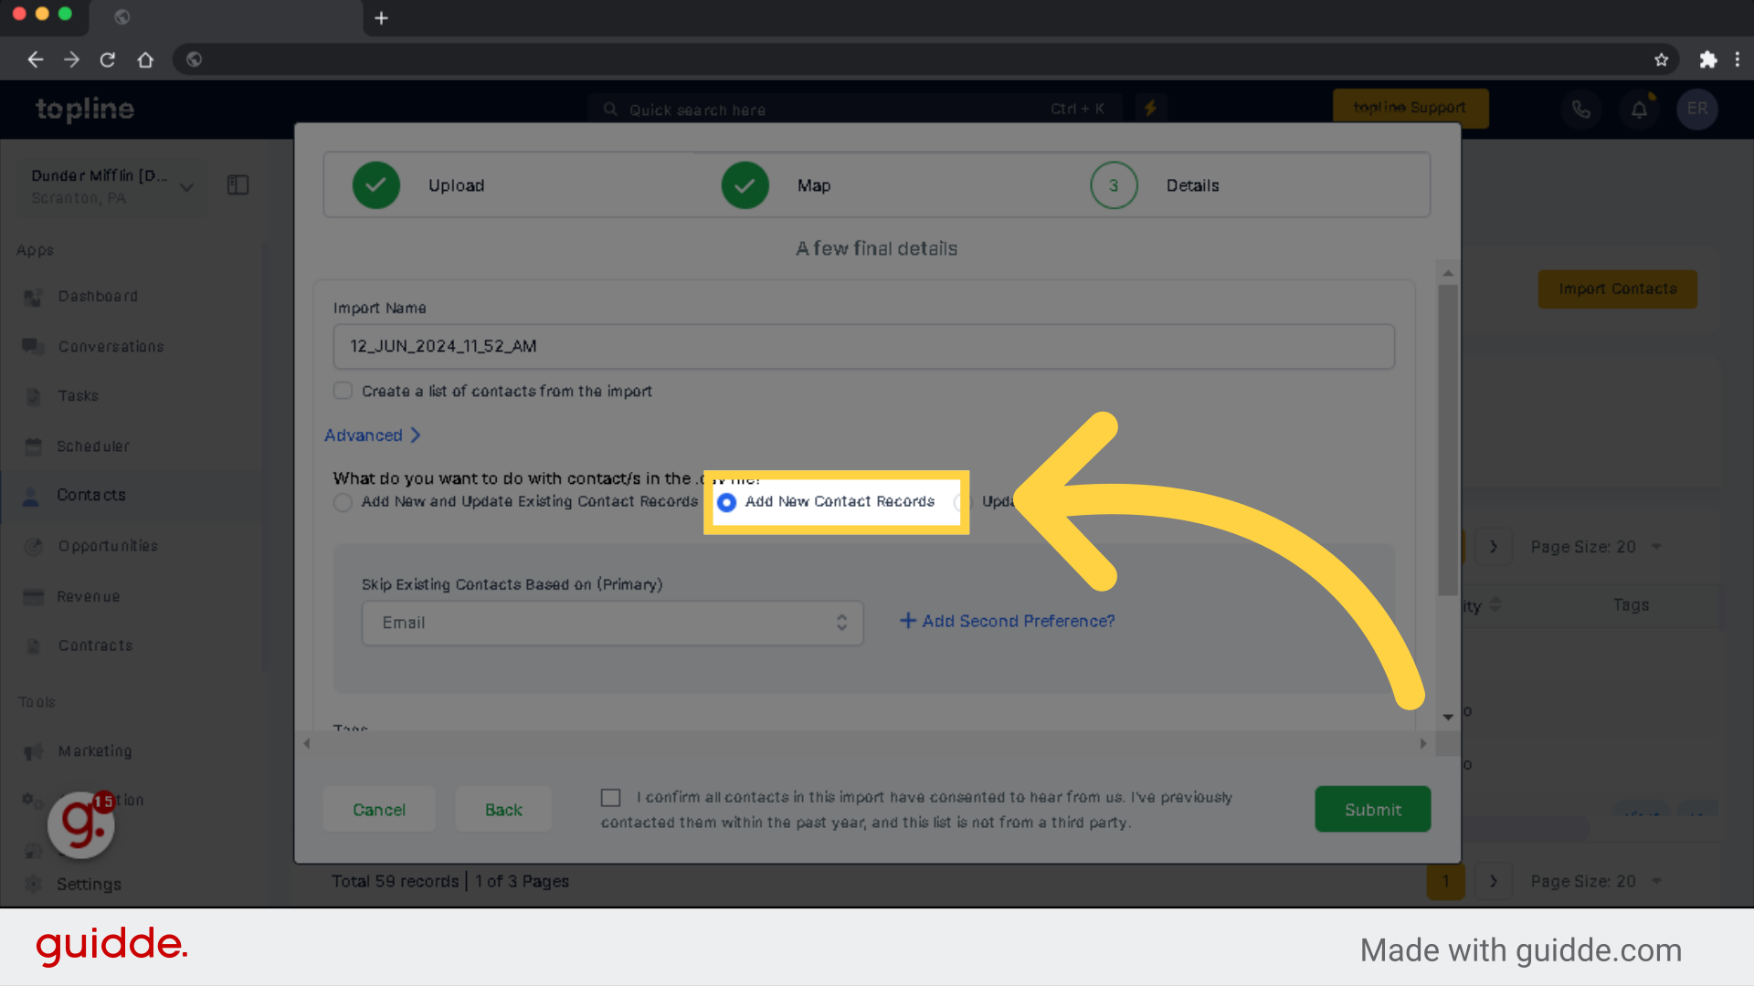Click the Import Contacts button

tap(1618, 288)
